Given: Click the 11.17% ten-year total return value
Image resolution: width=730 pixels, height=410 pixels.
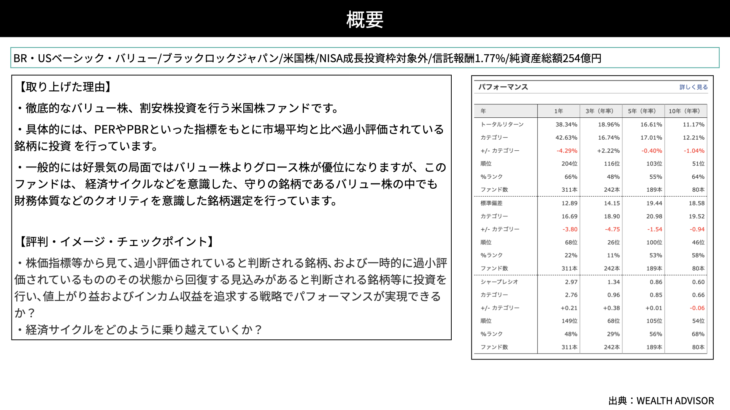Looking at the screenshot, I should pos(693,124).
